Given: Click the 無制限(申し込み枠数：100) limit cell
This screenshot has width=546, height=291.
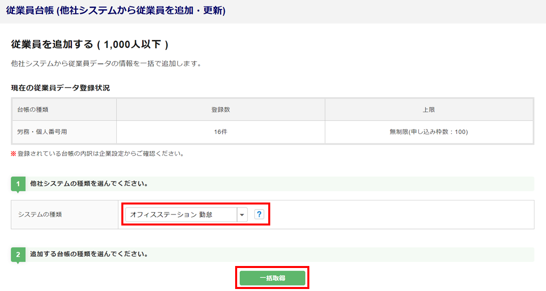Looking at the screenshot, I should (x=429, y=132).
